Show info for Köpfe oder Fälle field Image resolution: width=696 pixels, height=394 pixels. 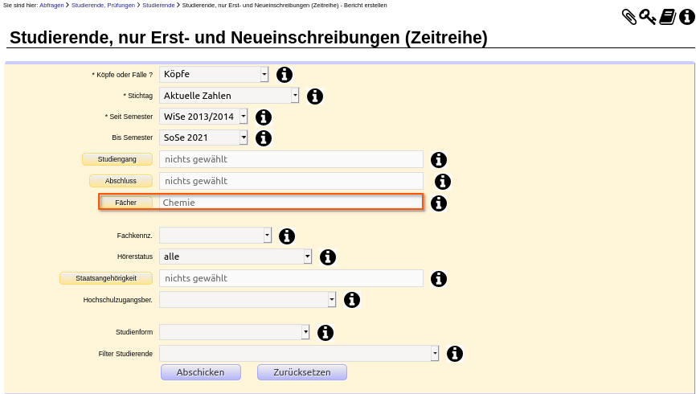click(285, 75)
